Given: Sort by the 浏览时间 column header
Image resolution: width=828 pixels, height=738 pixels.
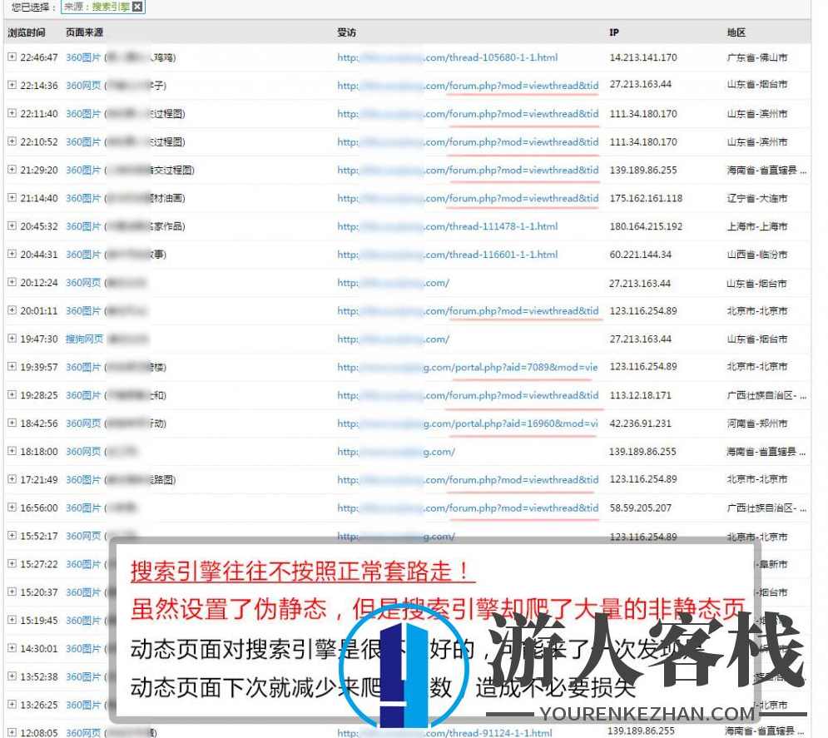Looking at the screenshot, I should [x=27, y=32].
